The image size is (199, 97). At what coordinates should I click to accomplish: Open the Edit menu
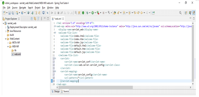[x=9, y=8]
